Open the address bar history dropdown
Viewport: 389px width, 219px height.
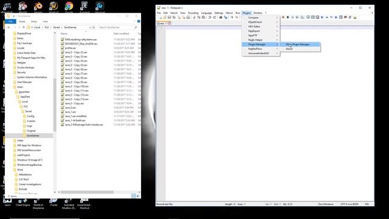pyautogui.click(x=90, y=27)
